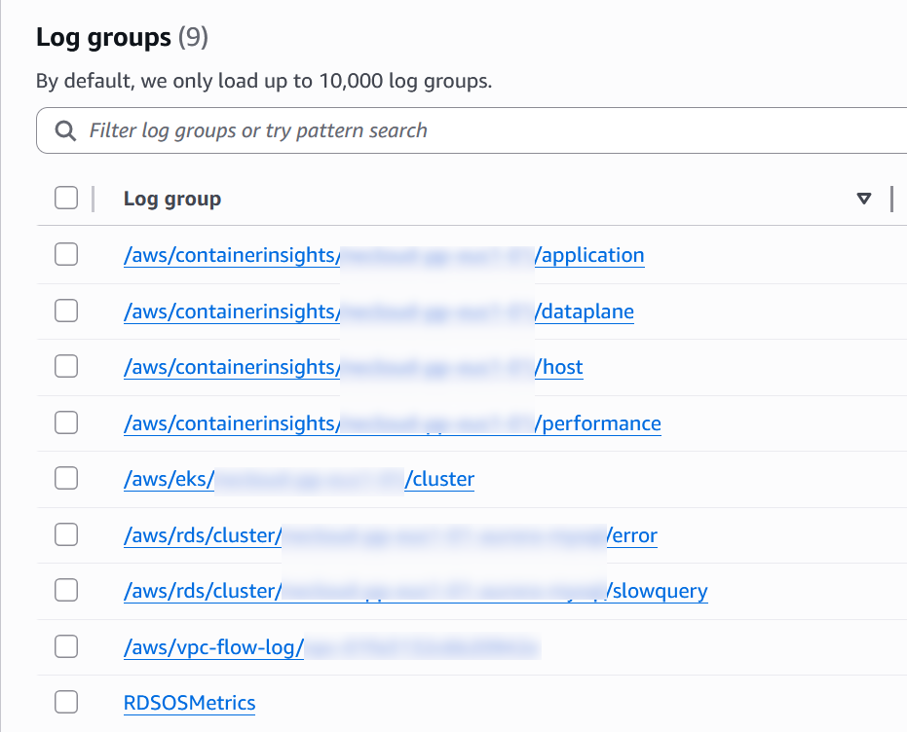
Task: Tick the RDSOSMetrics row checkbox
Action: coord(66,703)
